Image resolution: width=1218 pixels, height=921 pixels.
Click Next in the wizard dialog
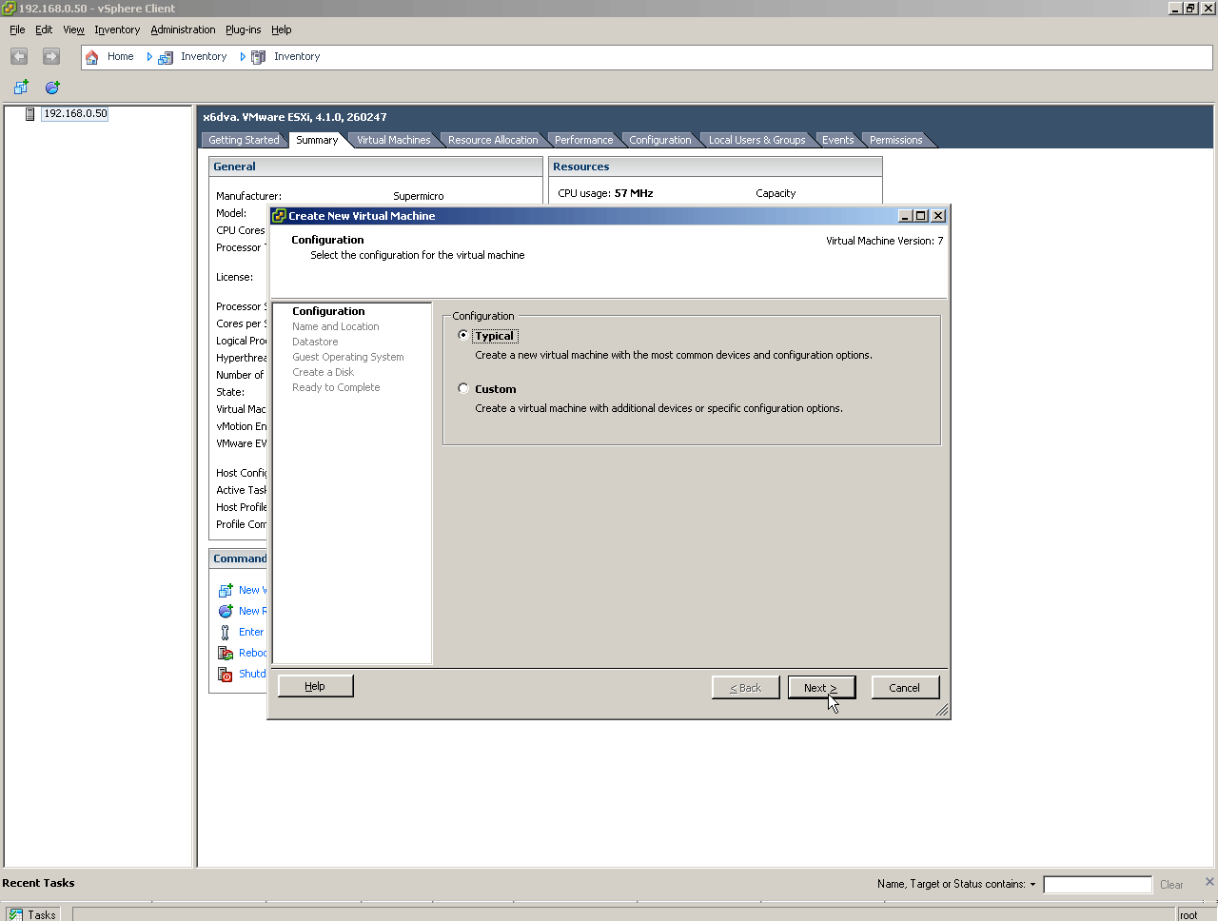point(821,687)
